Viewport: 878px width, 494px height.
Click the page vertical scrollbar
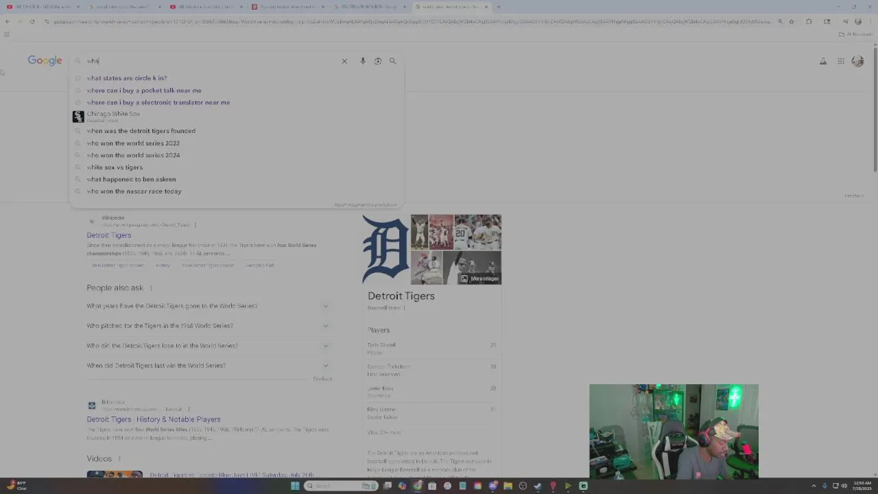[875, 110]
